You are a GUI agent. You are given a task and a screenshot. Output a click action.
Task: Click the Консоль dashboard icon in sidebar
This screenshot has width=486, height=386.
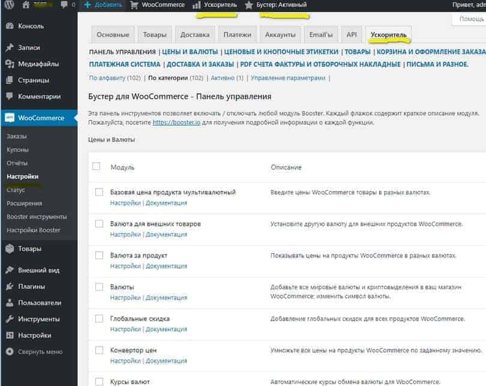(10, 26)
